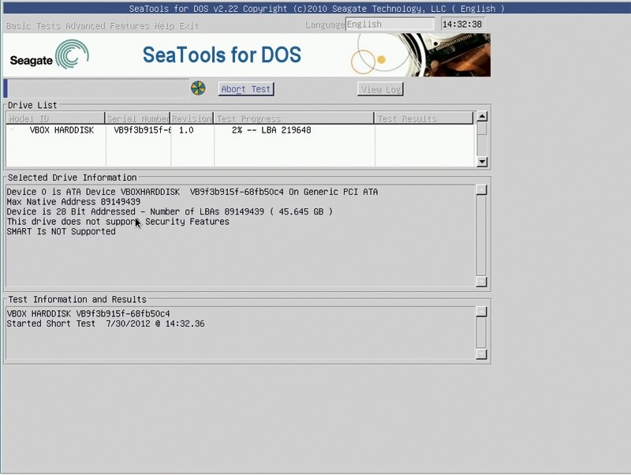This screenshot has width=631, height=475.
Task: Click the Seagate logo
Action: (x=49, y=55)
